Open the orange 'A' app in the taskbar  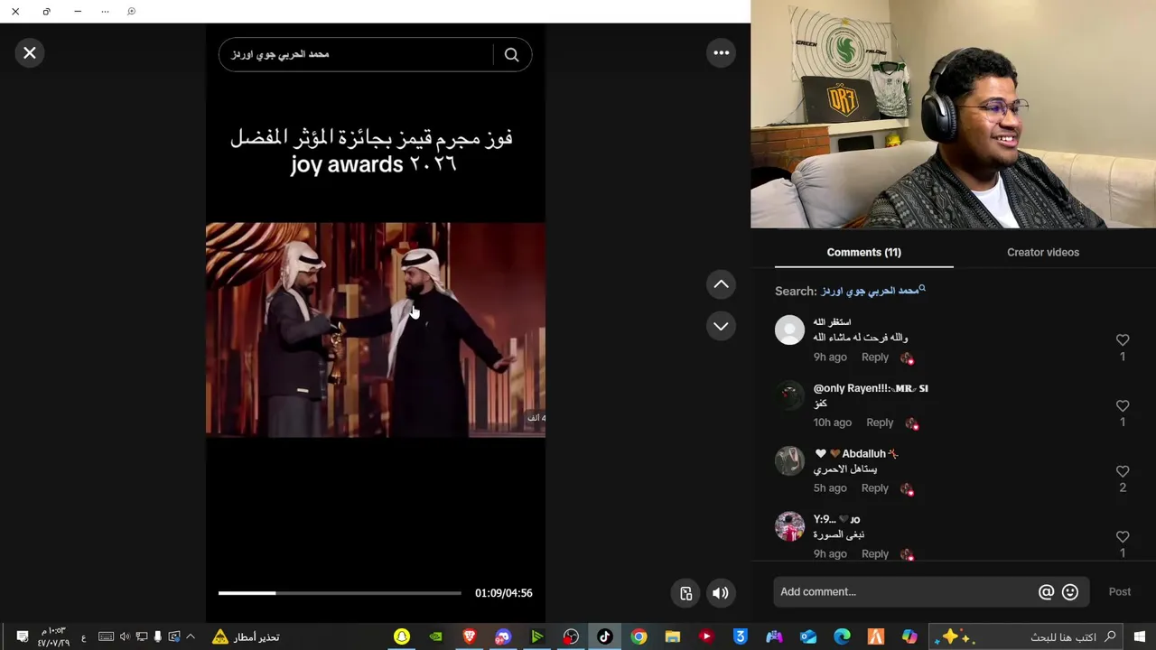point(876,637)
